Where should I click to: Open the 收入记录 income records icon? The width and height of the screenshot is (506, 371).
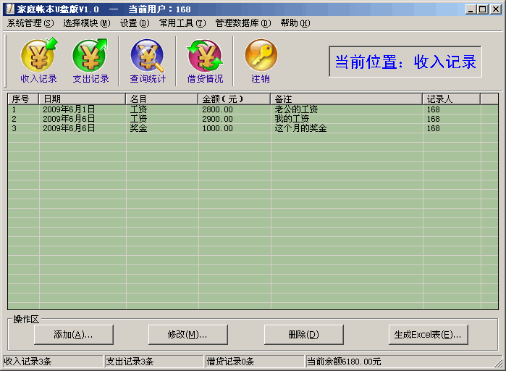tap(38, 61)
